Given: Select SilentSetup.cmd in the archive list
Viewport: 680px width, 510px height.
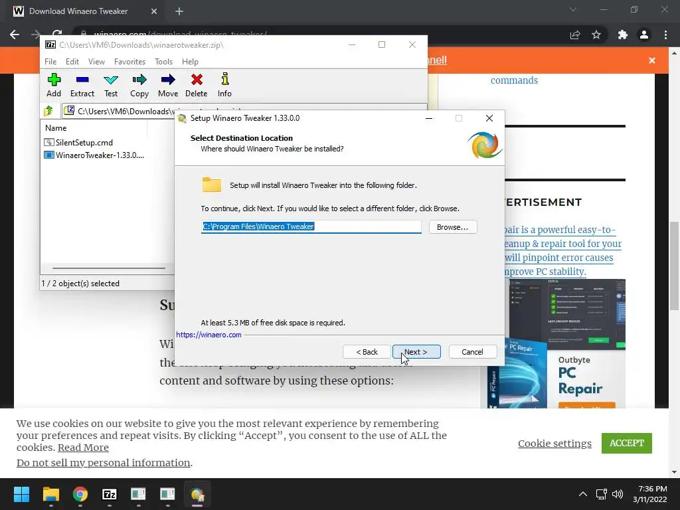Looking at the screenshot, I should (x=78, y=142).
